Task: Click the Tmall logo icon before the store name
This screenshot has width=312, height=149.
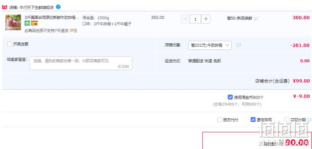Action: (4, 7)
